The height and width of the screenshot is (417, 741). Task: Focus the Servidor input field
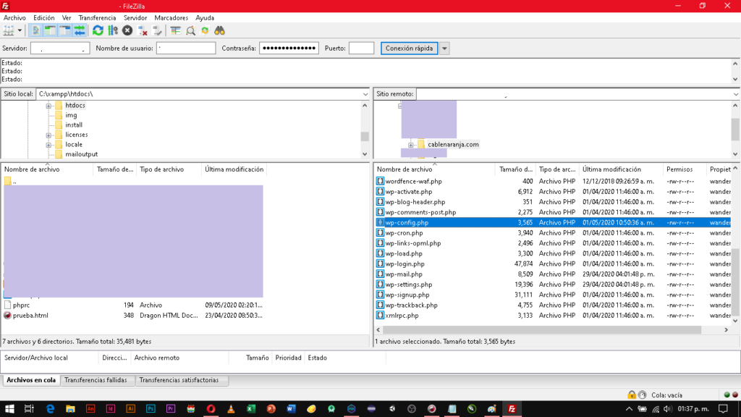60,49
